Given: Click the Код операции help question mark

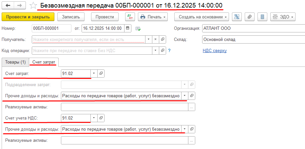Looking at the screenshot, I should click(x=169, y=51).
